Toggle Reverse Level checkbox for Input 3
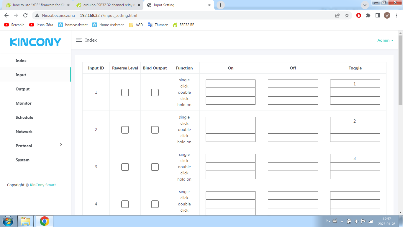This screenshot has height=227, width=403. (x=125, y=167)
